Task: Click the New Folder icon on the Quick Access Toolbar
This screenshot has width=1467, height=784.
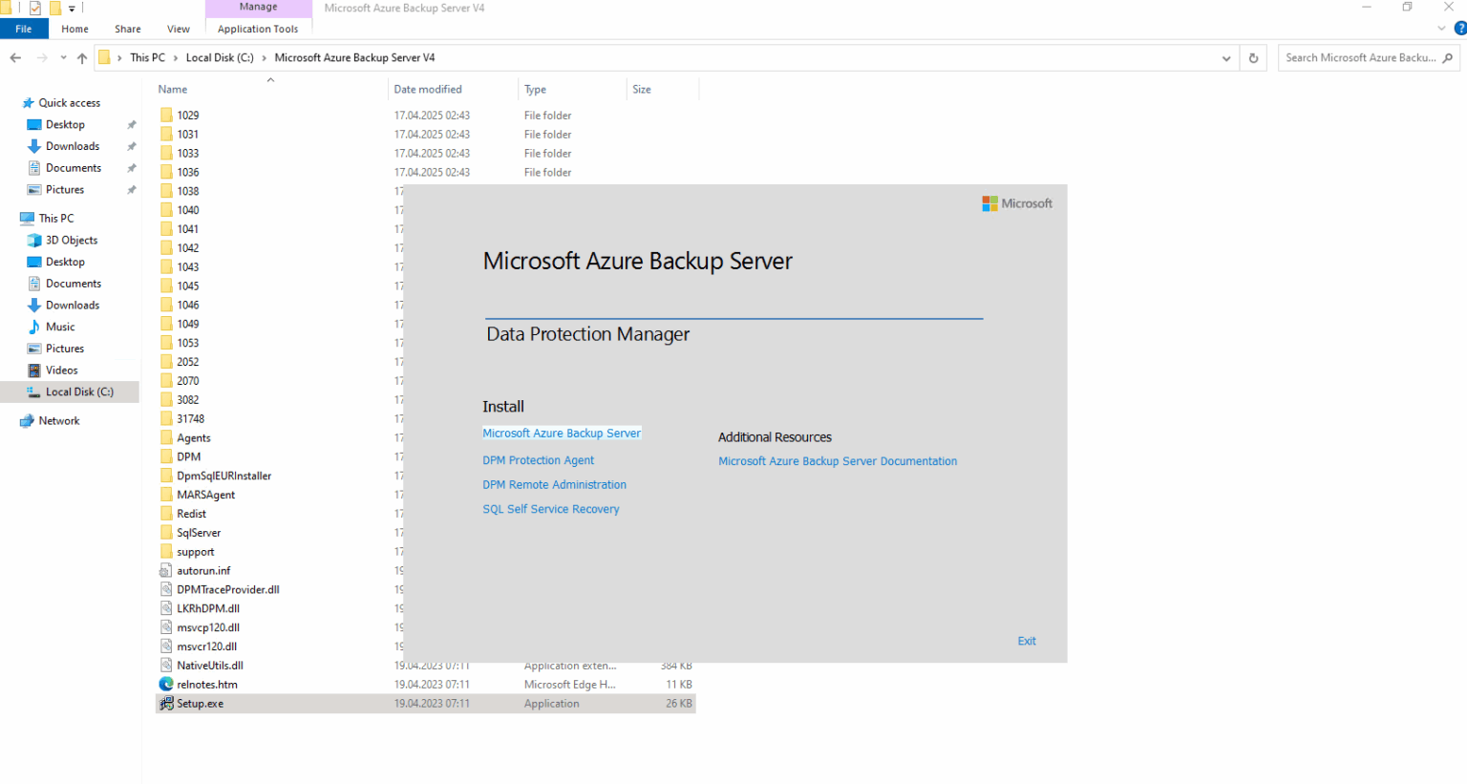Action: coord(54,8)
